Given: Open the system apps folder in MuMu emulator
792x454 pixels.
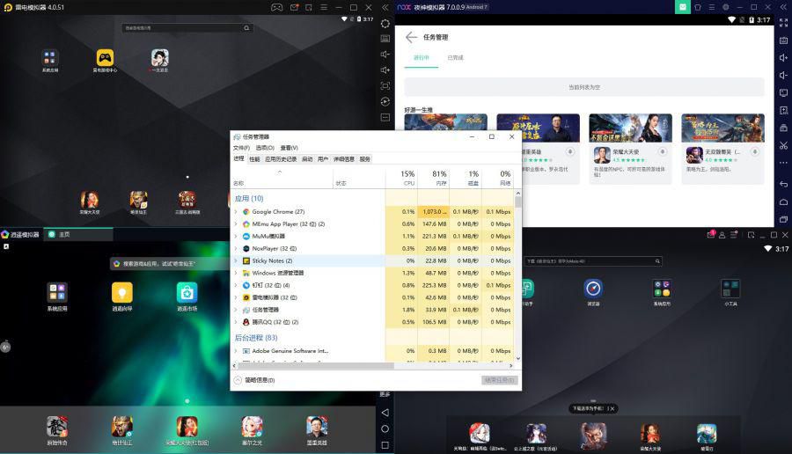Looking at the screenshot, I should point(662,289).
